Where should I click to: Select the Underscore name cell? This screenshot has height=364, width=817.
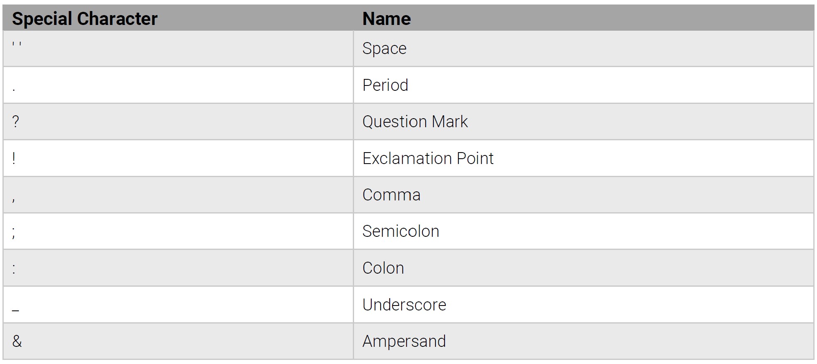point(404,305)
